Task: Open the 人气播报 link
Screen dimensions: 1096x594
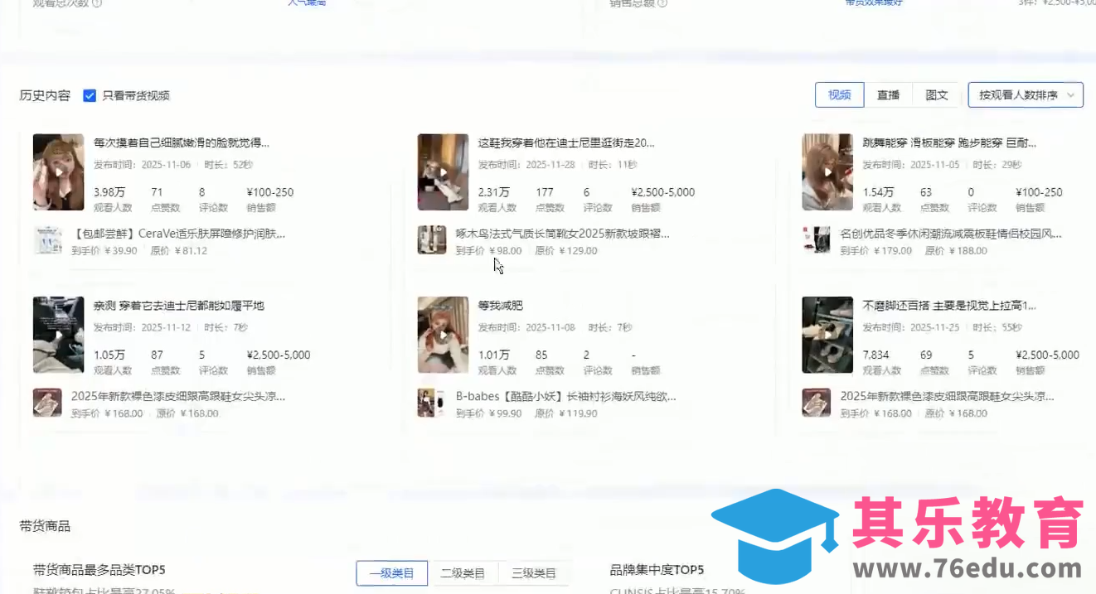Action: [x=306, y=3]
